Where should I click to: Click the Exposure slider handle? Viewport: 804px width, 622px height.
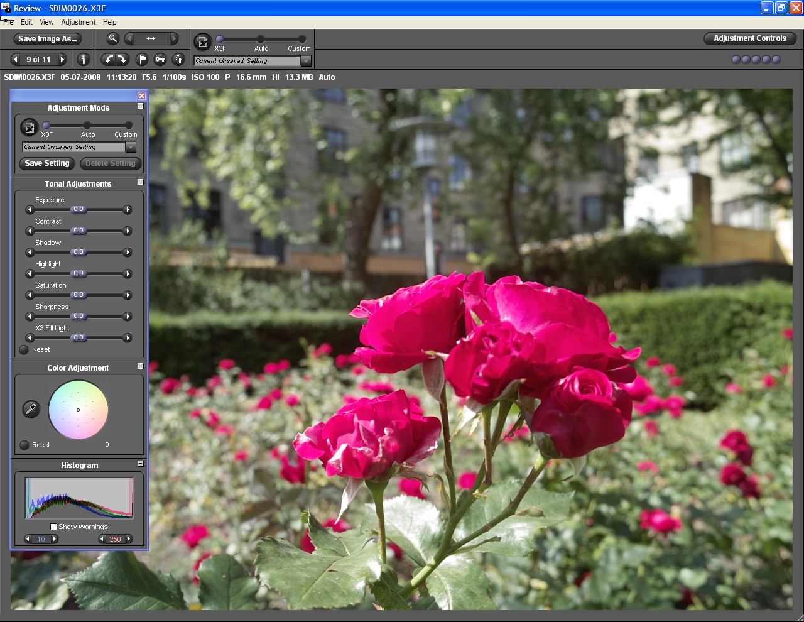click(x=79, y=209)
